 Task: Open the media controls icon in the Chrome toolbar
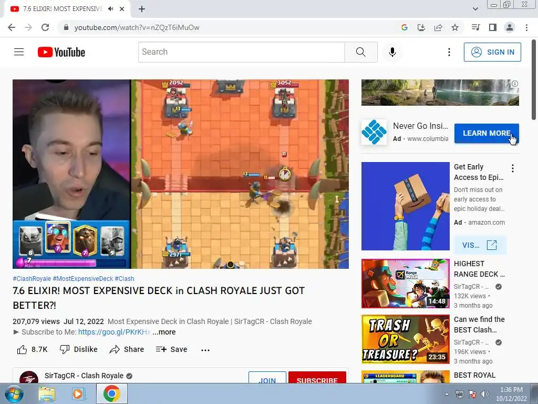tap(475, 27)
